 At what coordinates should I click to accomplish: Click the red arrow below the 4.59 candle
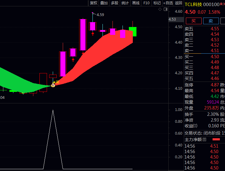tap(93, 34)
